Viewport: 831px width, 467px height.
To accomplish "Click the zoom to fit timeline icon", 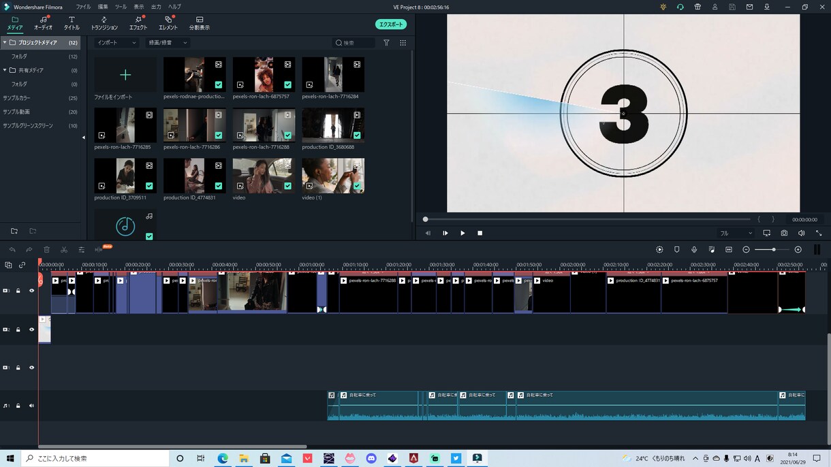I will pos(729,250).
